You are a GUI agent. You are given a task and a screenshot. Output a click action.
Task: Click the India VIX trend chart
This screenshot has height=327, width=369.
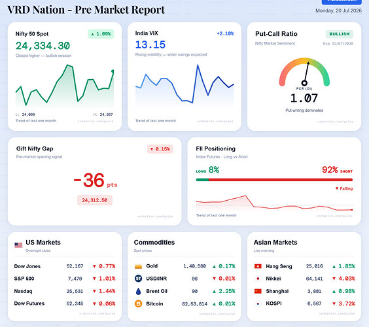tap(184, 84)
